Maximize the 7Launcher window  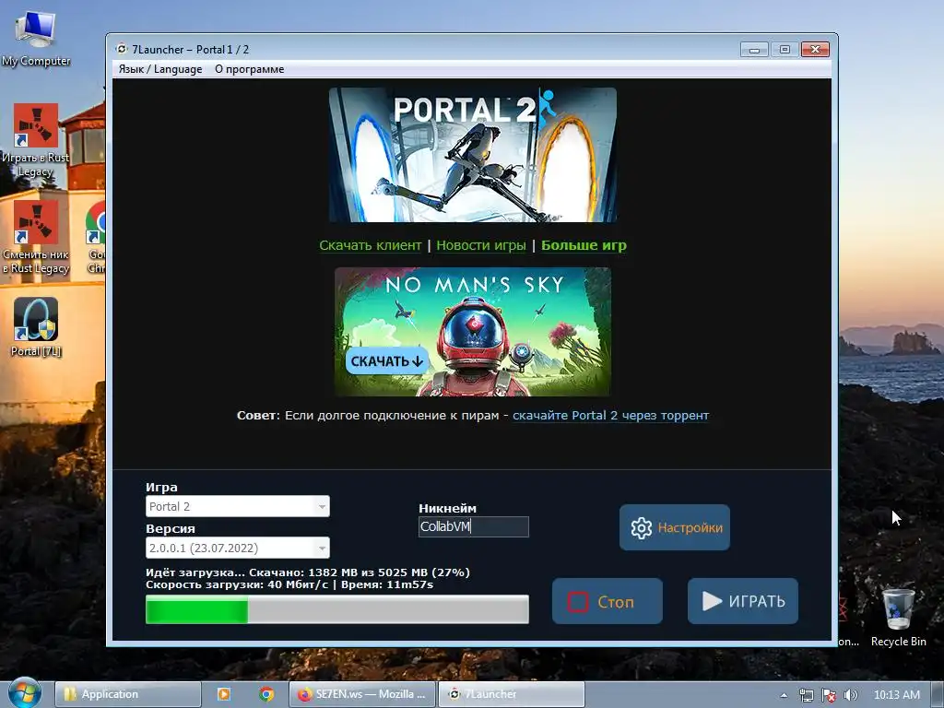(x=785, y=50)
